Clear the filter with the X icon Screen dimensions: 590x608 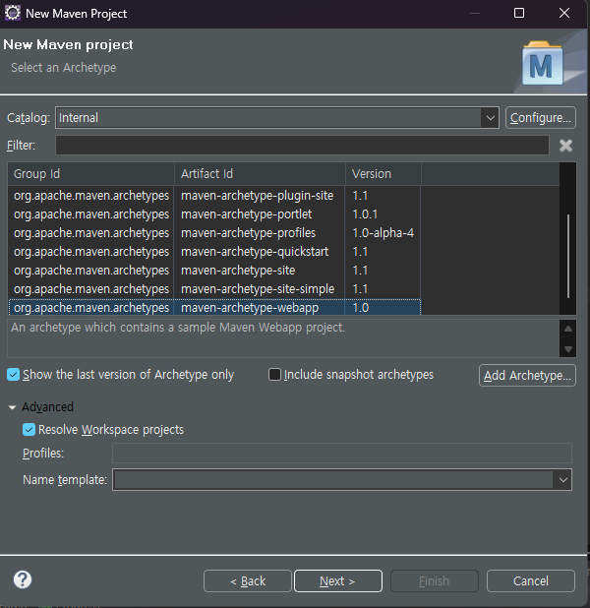pyautogui.click(x=565, y=146)
